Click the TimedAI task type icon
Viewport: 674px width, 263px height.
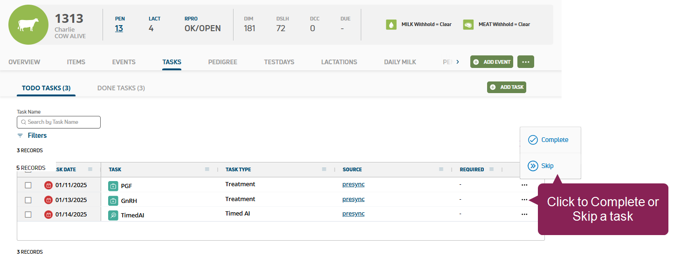113,215
